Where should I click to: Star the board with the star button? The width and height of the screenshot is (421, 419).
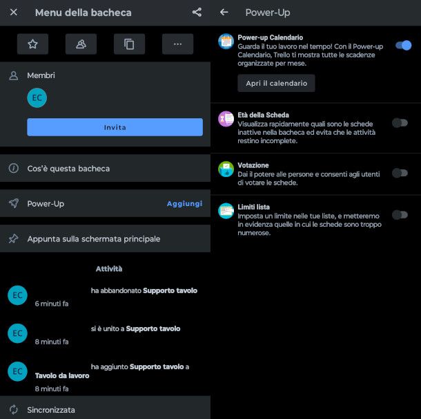32,44
